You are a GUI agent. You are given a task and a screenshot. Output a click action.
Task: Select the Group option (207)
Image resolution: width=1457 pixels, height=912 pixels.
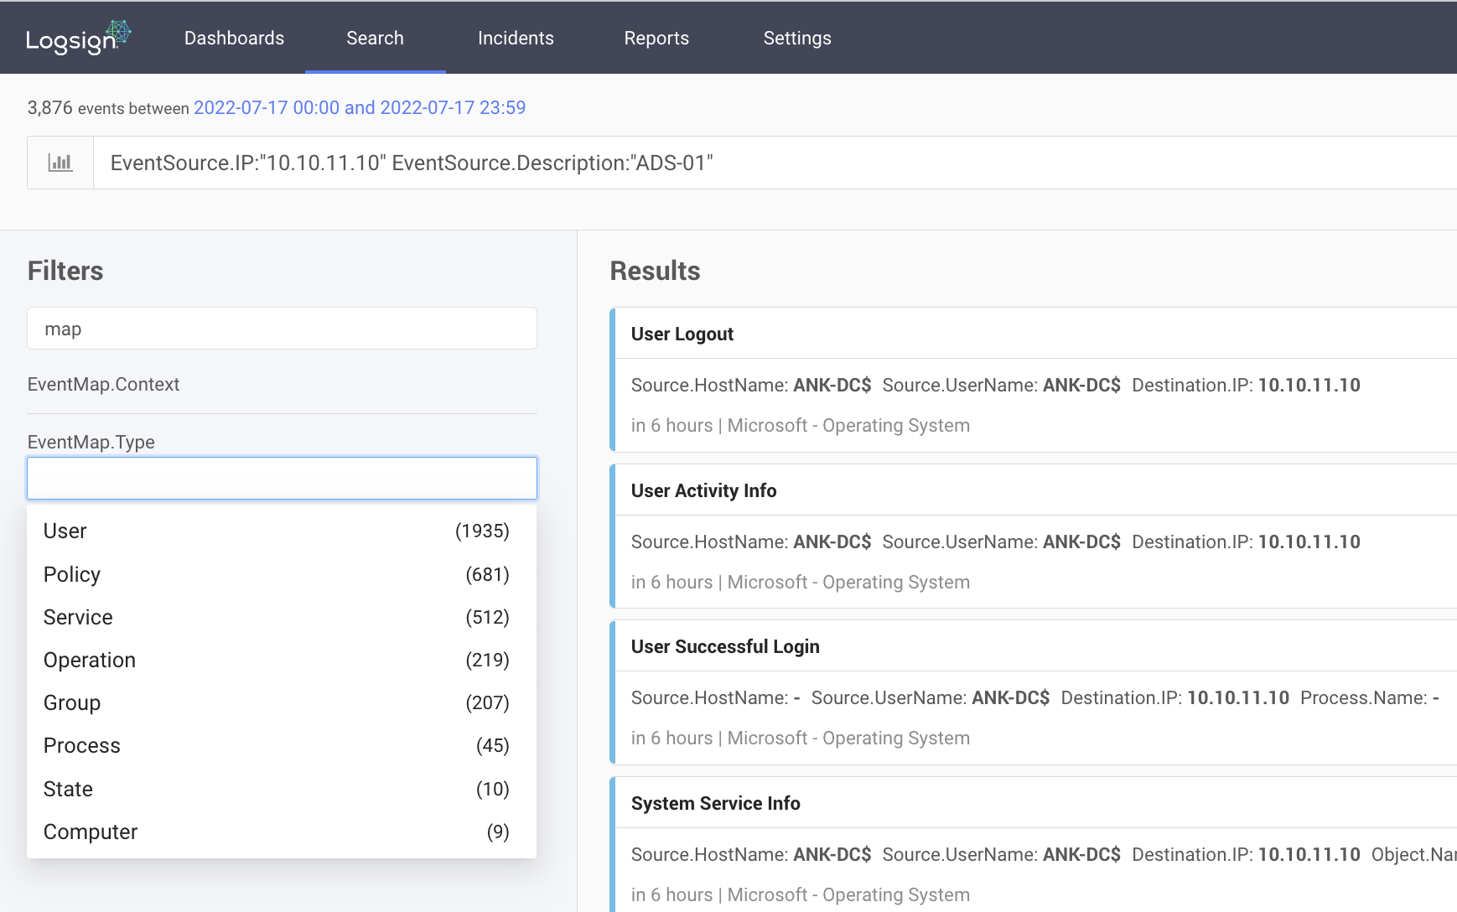282,702
